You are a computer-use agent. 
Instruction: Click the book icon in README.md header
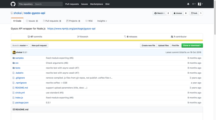pyautogui.click(x=14, y=109)
